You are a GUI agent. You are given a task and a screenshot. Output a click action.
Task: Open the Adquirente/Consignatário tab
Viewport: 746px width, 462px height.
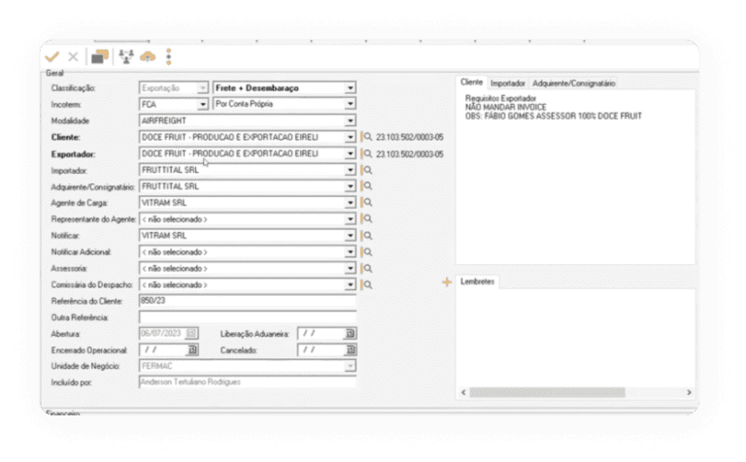point(573,83)
